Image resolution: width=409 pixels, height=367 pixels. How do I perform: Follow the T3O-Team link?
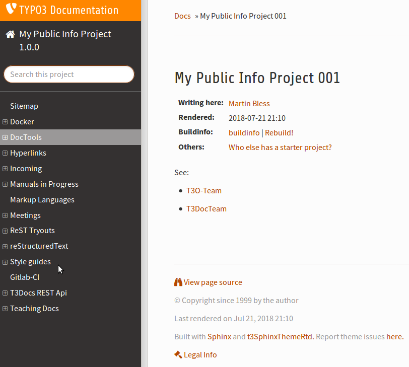[x=204, y=190]
